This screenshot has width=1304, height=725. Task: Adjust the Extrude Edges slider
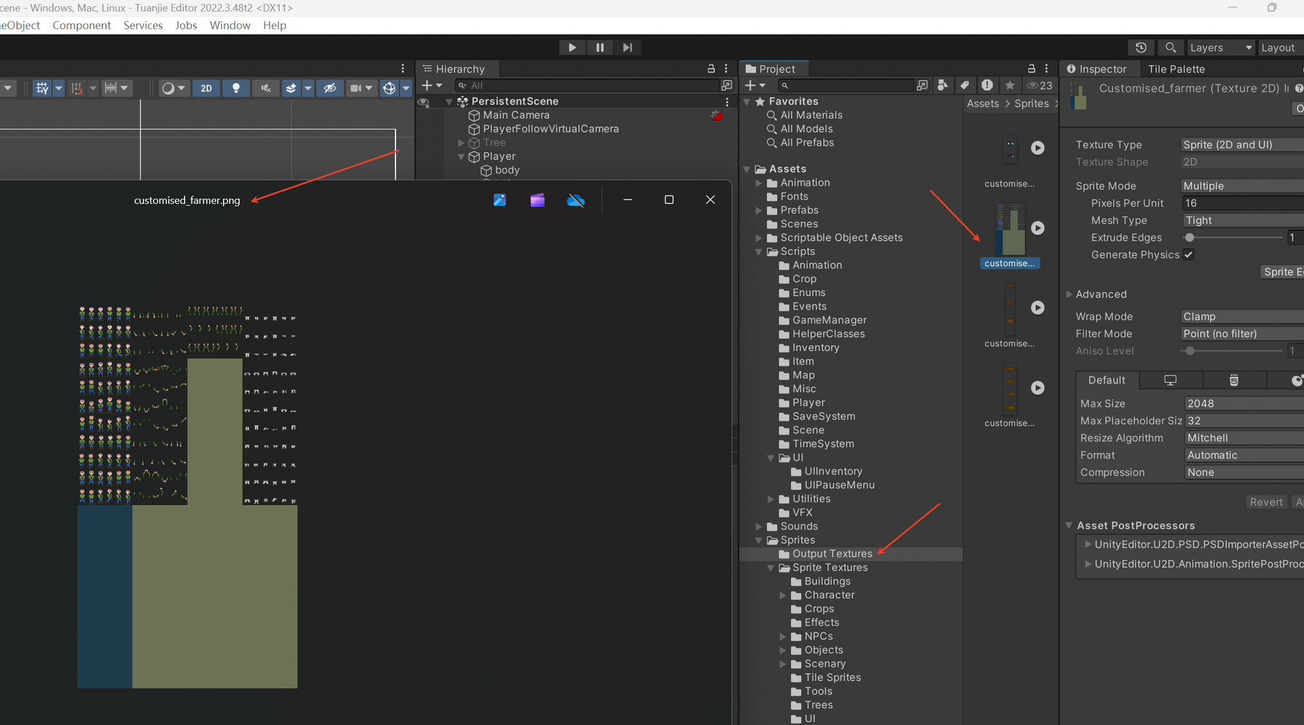point(1190,238)
